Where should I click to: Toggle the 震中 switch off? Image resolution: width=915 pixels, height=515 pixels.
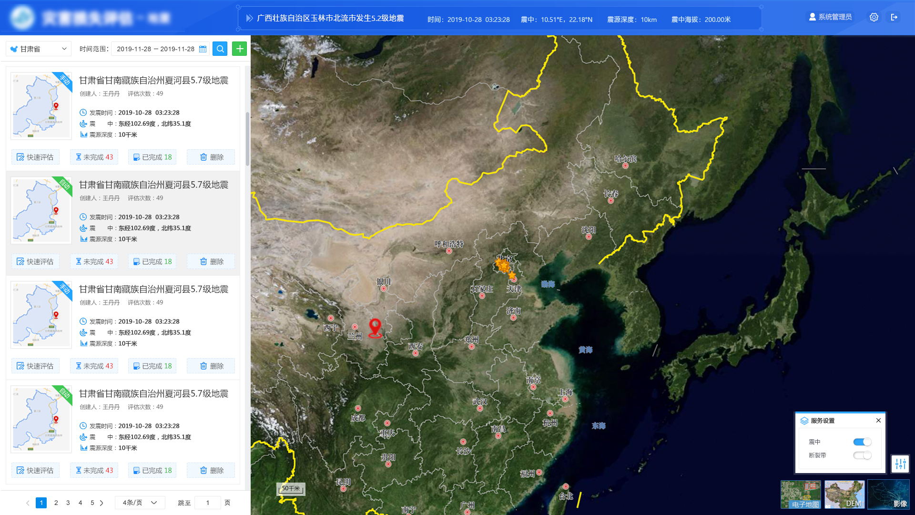862,442
